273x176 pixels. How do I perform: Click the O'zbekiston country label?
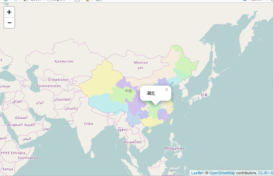[58, 80]
